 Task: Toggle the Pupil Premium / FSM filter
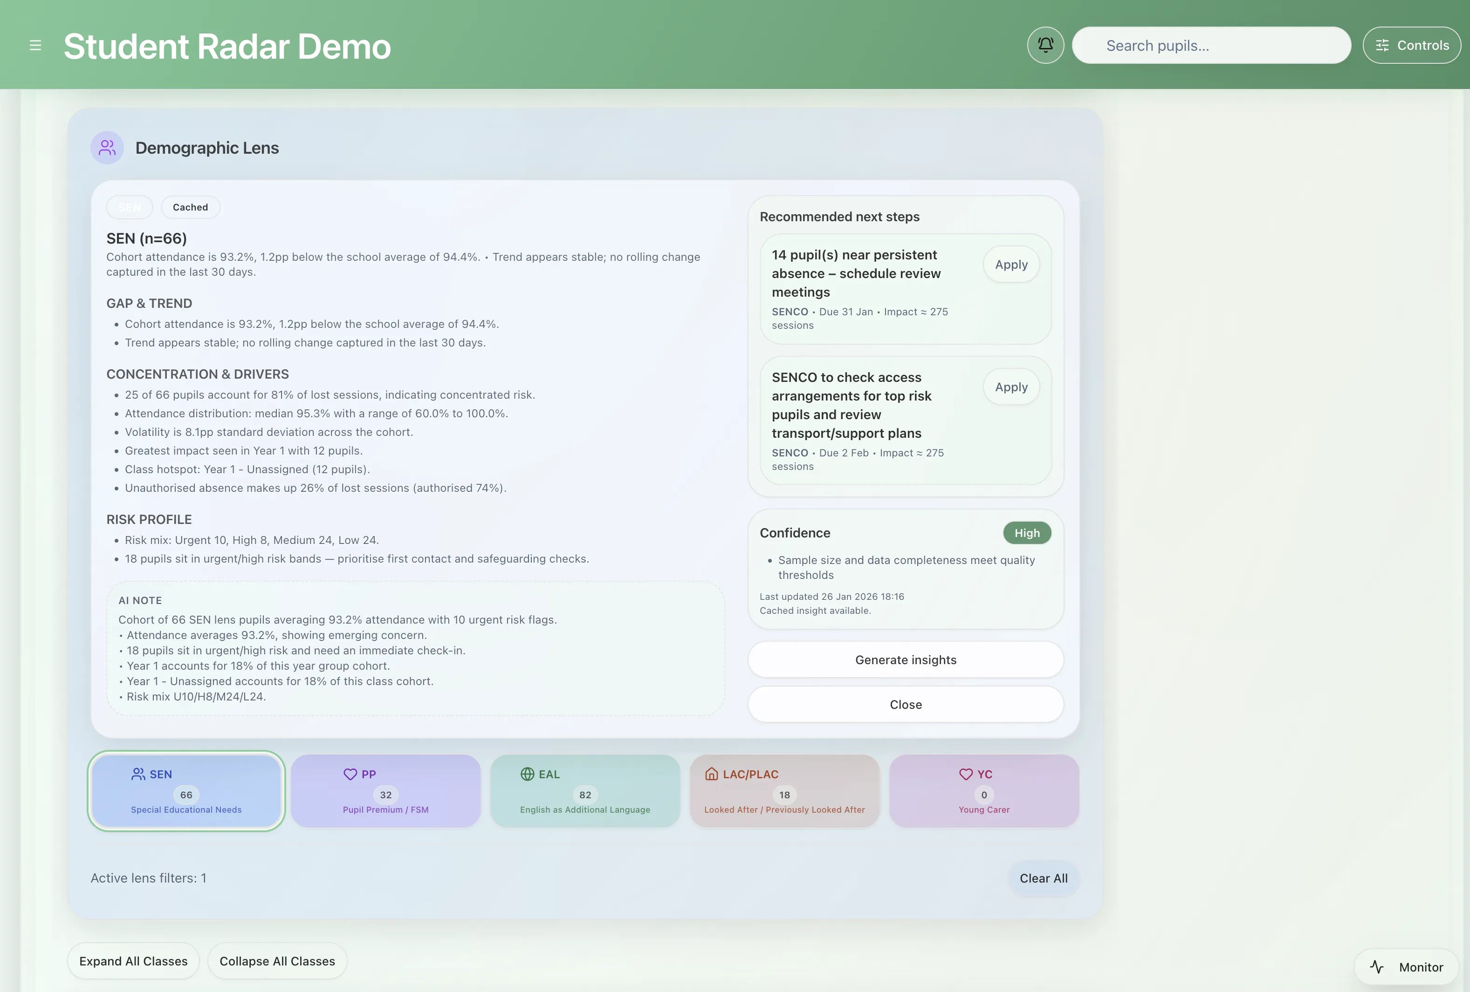click(385, 791)
